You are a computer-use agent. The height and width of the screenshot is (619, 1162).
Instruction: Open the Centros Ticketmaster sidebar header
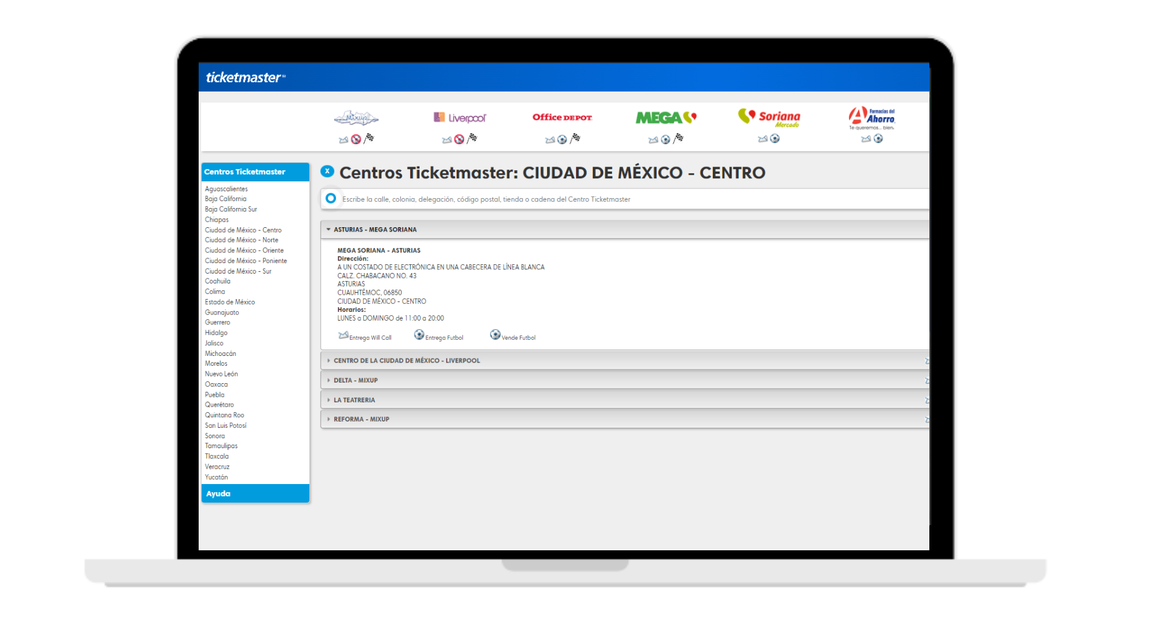[255, 172]
